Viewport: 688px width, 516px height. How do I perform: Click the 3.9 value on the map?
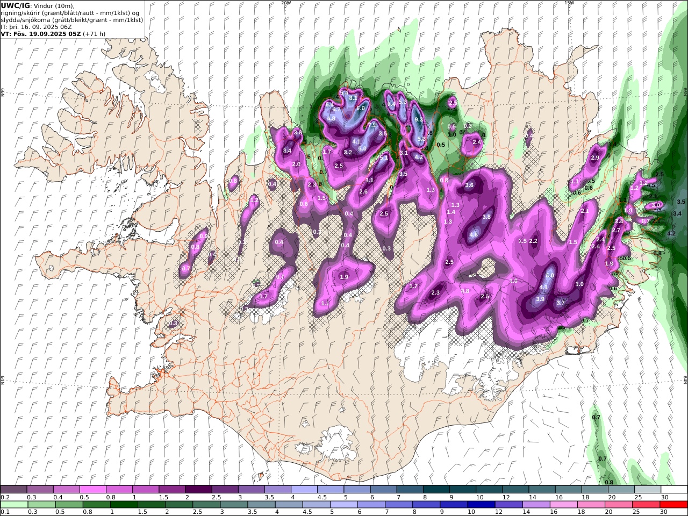541,299
